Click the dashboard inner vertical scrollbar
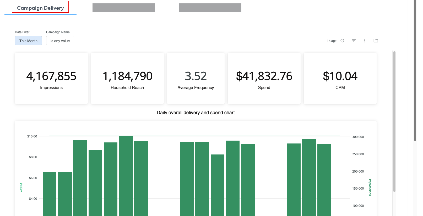The image size is (423, 216). [394, 122]
